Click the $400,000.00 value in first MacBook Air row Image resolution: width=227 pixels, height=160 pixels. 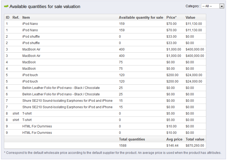pos(195,49)
